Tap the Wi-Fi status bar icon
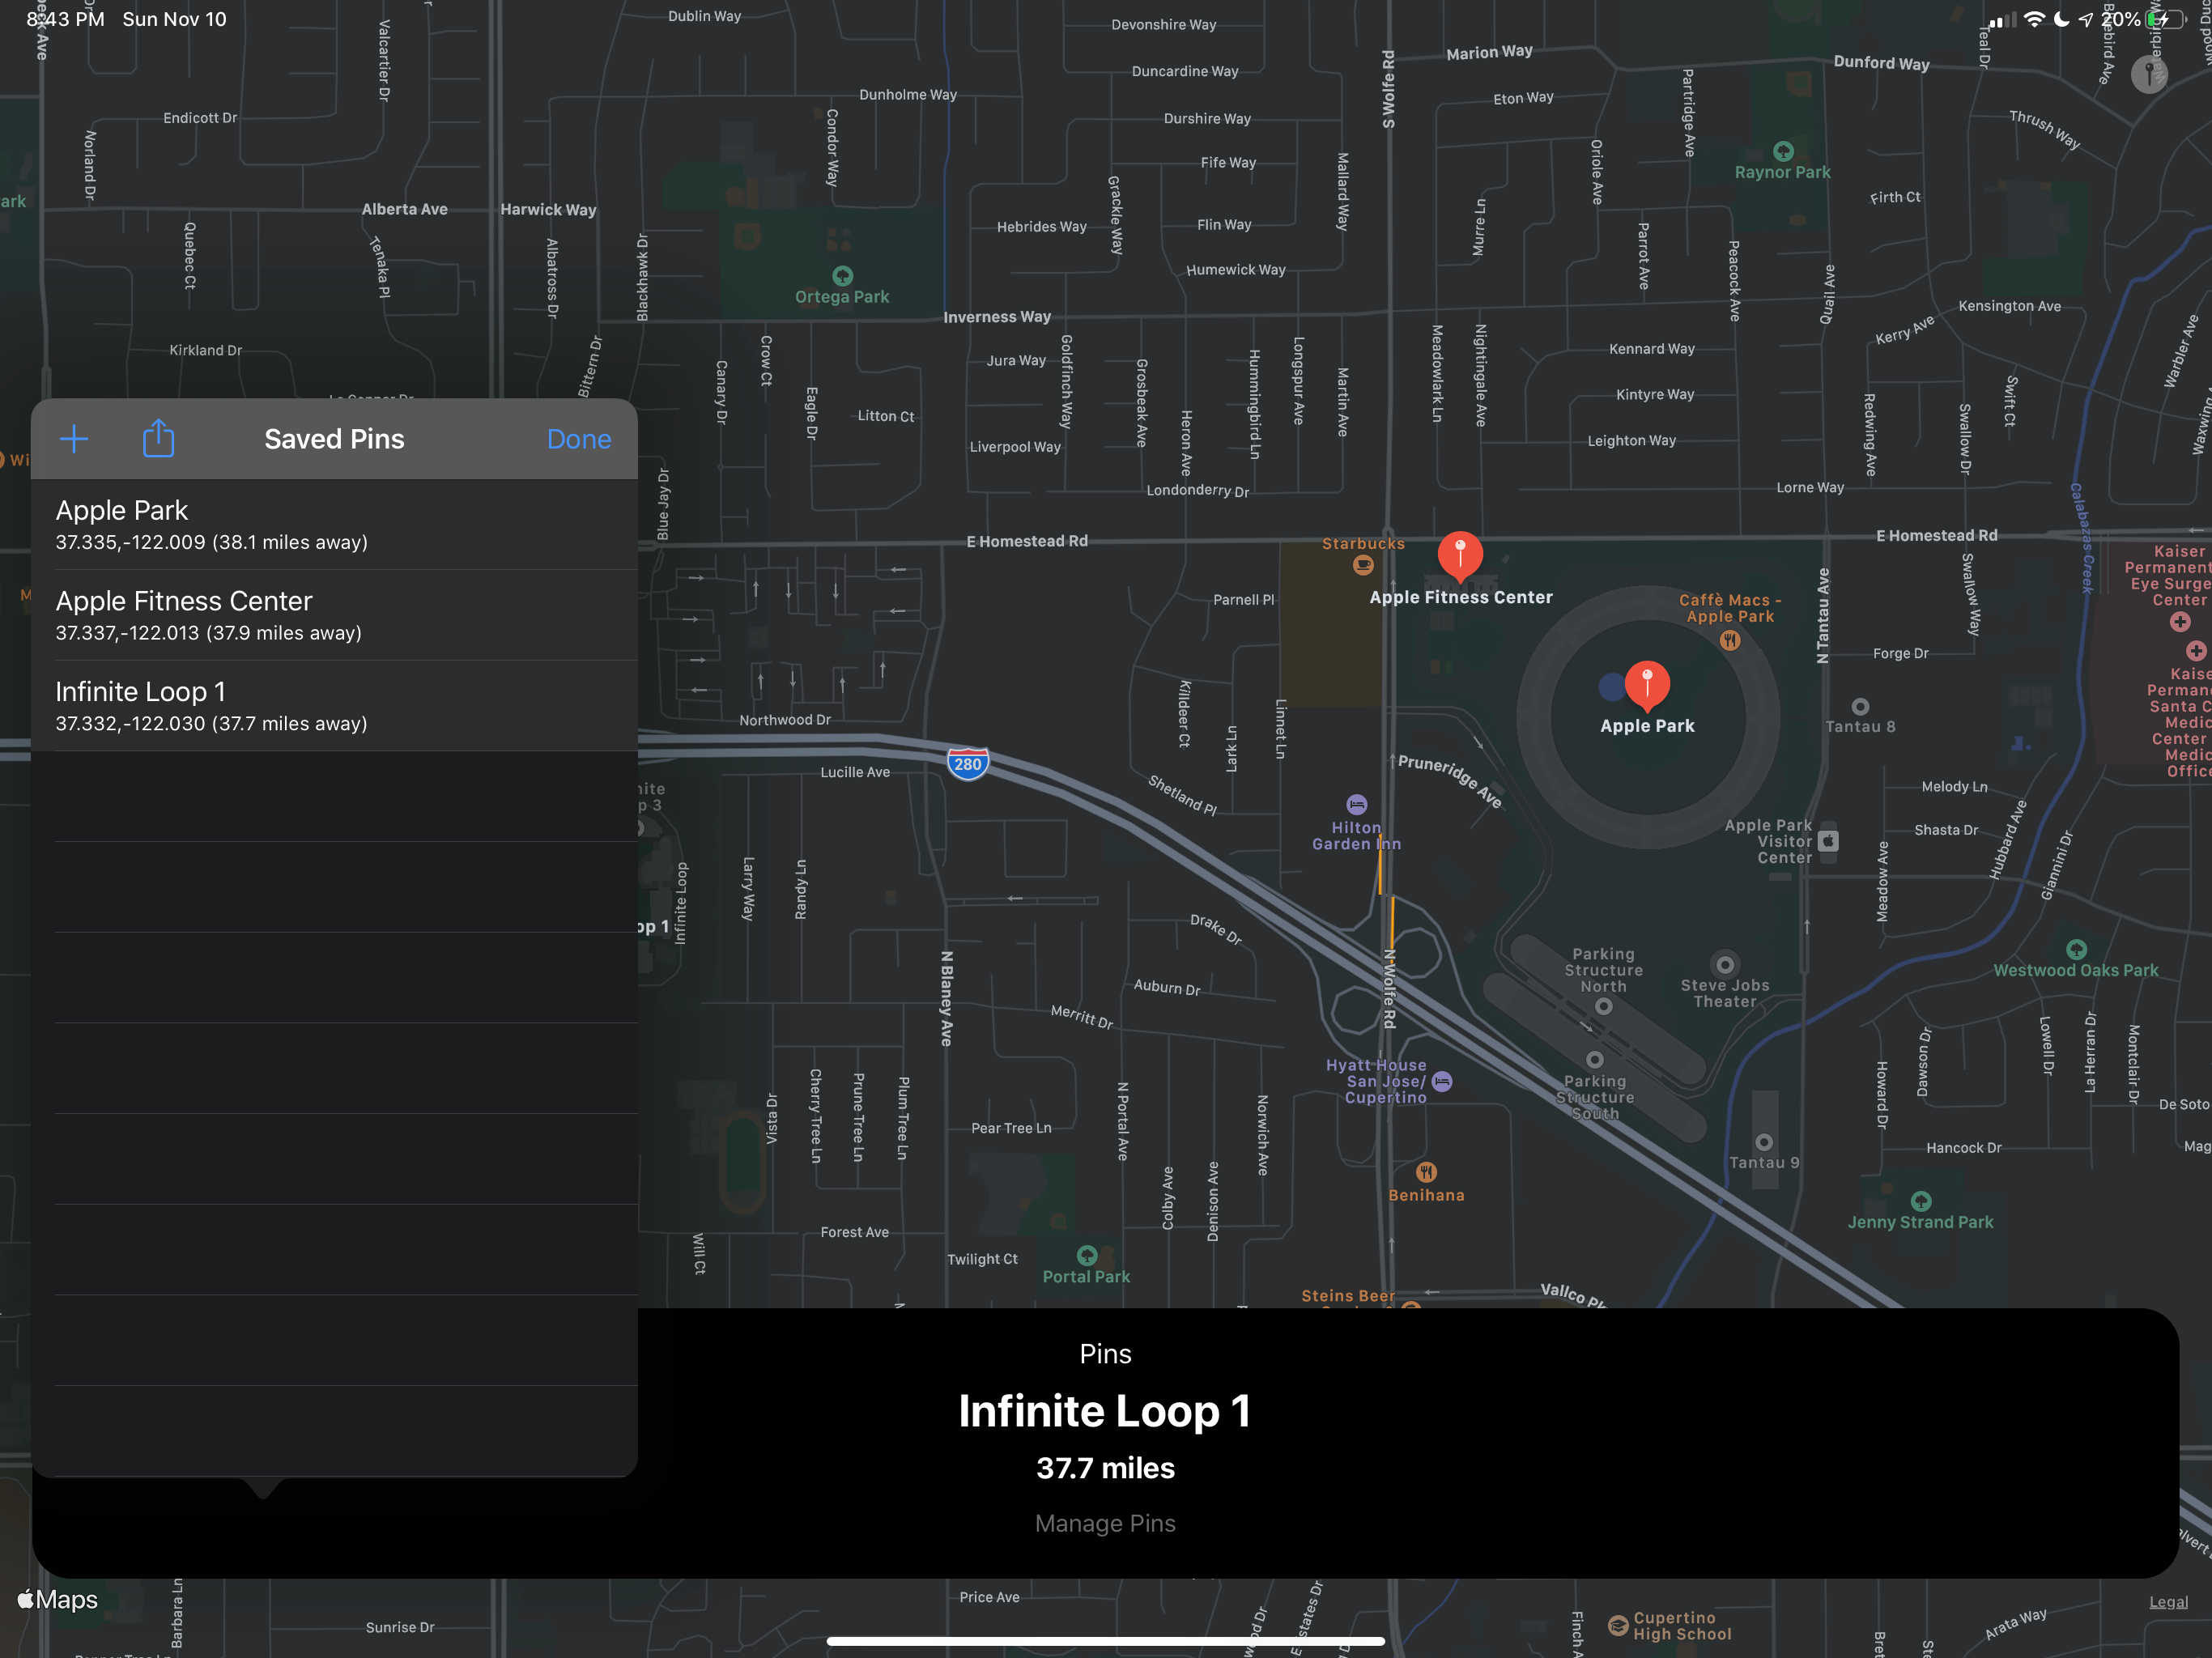This screenshot has width=2212, height=1658. (x=2034, y=19)
